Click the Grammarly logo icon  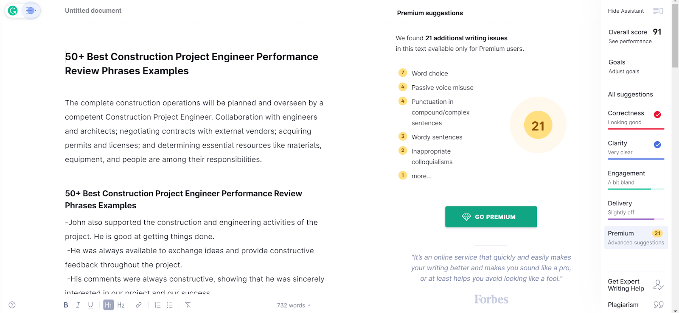click(13, 11)
